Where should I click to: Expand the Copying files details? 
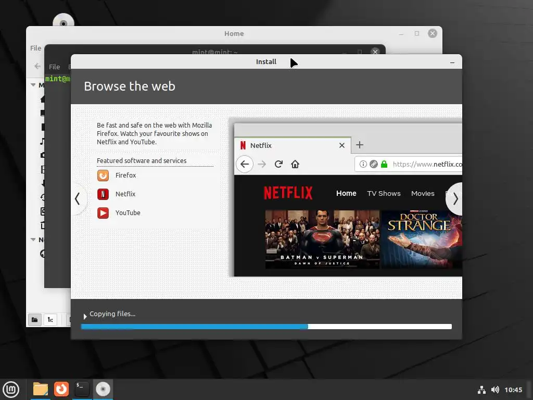(85, 316)
